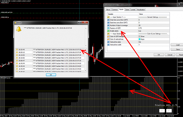Select the alert message text at 20:20:45
183x117 pixels.
point(57,50)
